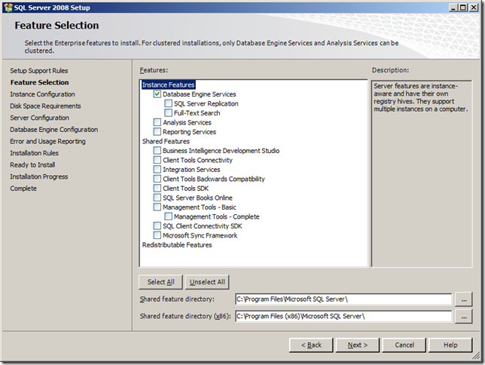The height and width of the screenshot is (365, 485).
Task: Tick Client Tools Connectivity checkbox
Action: (x=157, y=160)
